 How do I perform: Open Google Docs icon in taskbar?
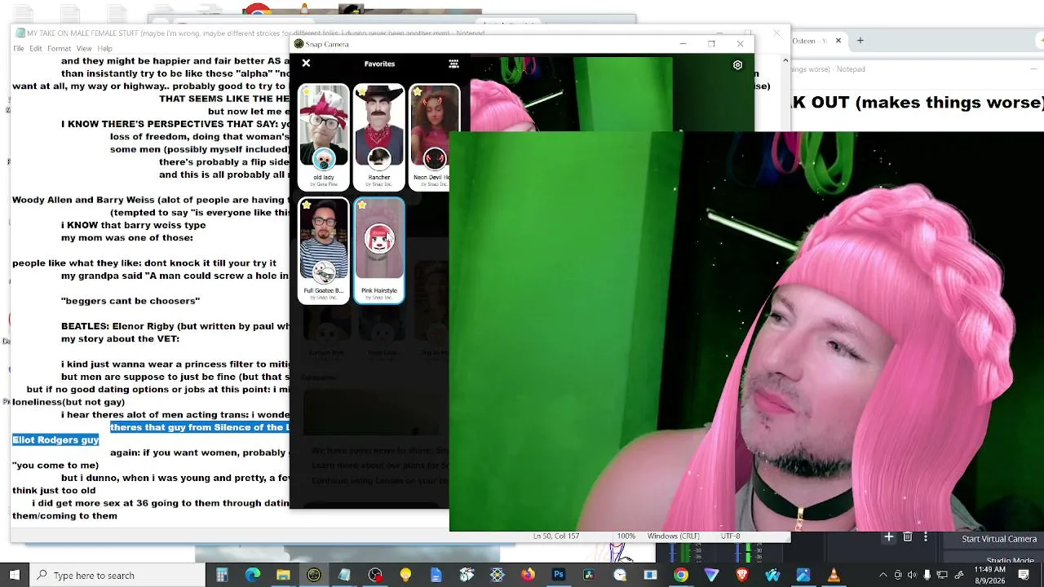(x=436, y=576)
